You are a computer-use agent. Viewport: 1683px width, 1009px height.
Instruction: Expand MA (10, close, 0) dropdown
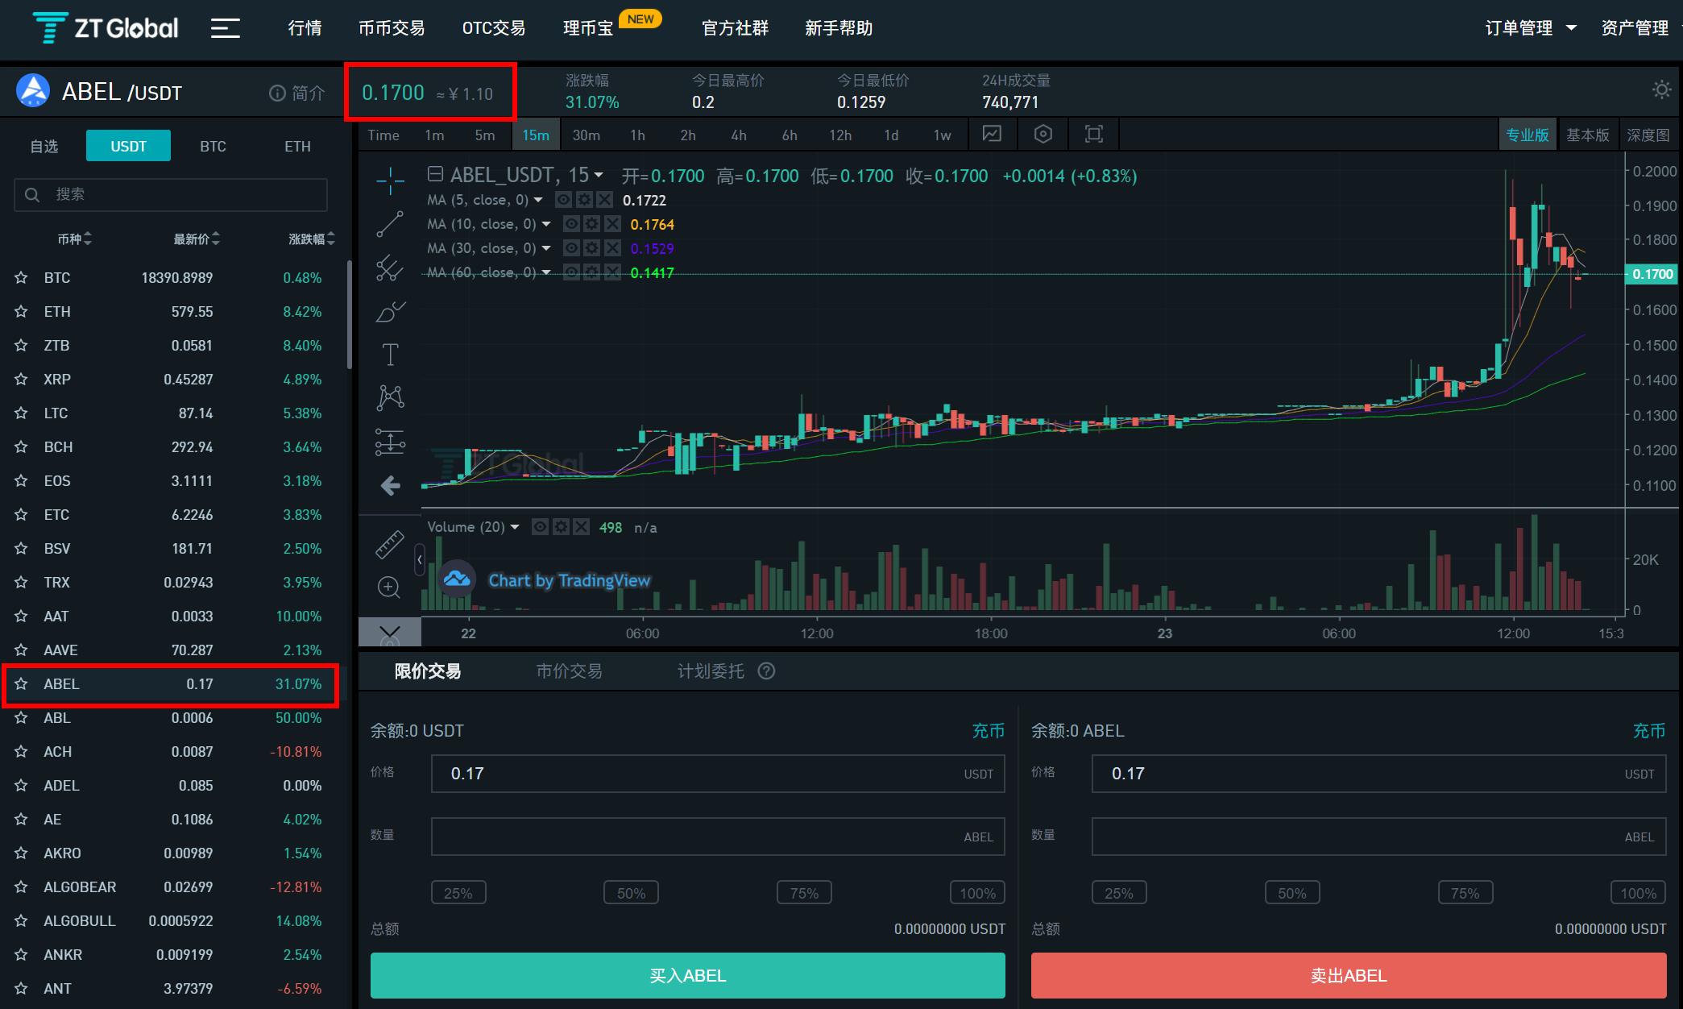[x=545, y=224]
